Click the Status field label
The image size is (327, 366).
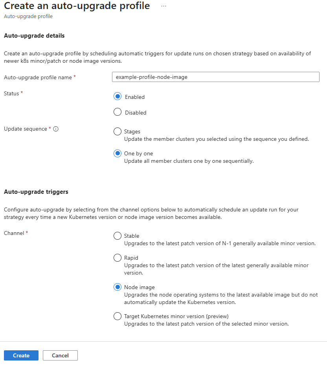[x=11, y=93]
